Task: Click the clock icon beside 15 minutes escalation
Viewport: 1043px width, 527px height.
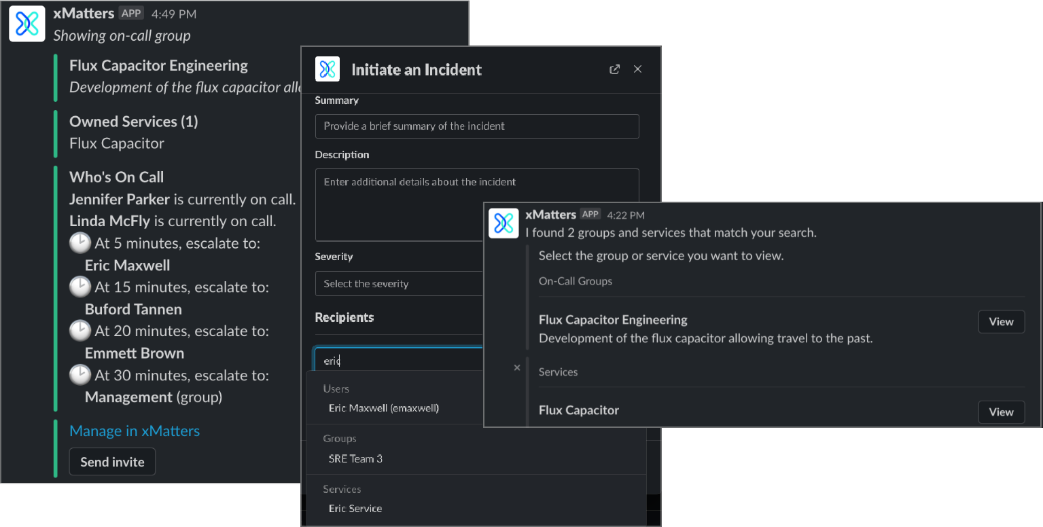Action: 80,287
